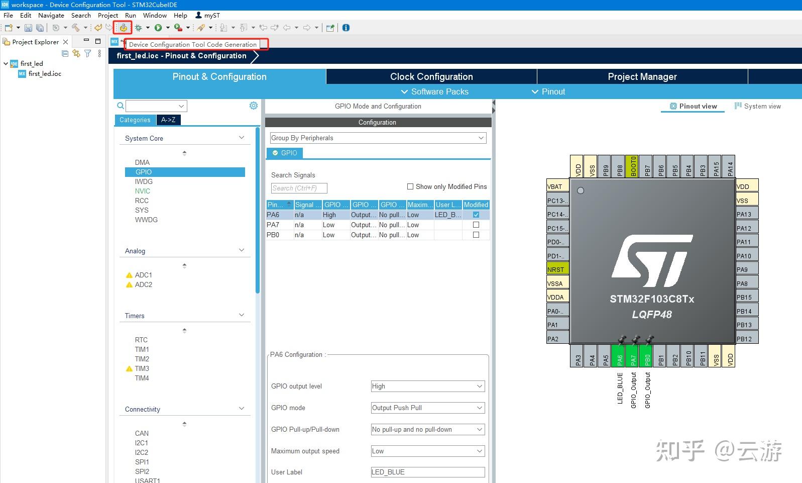Click the green Run button icon

click(x=158, y=28)
